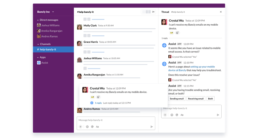This screenshot has height=138, width=258.
Task: Click the channel message input field
Action: click(116, 120)
